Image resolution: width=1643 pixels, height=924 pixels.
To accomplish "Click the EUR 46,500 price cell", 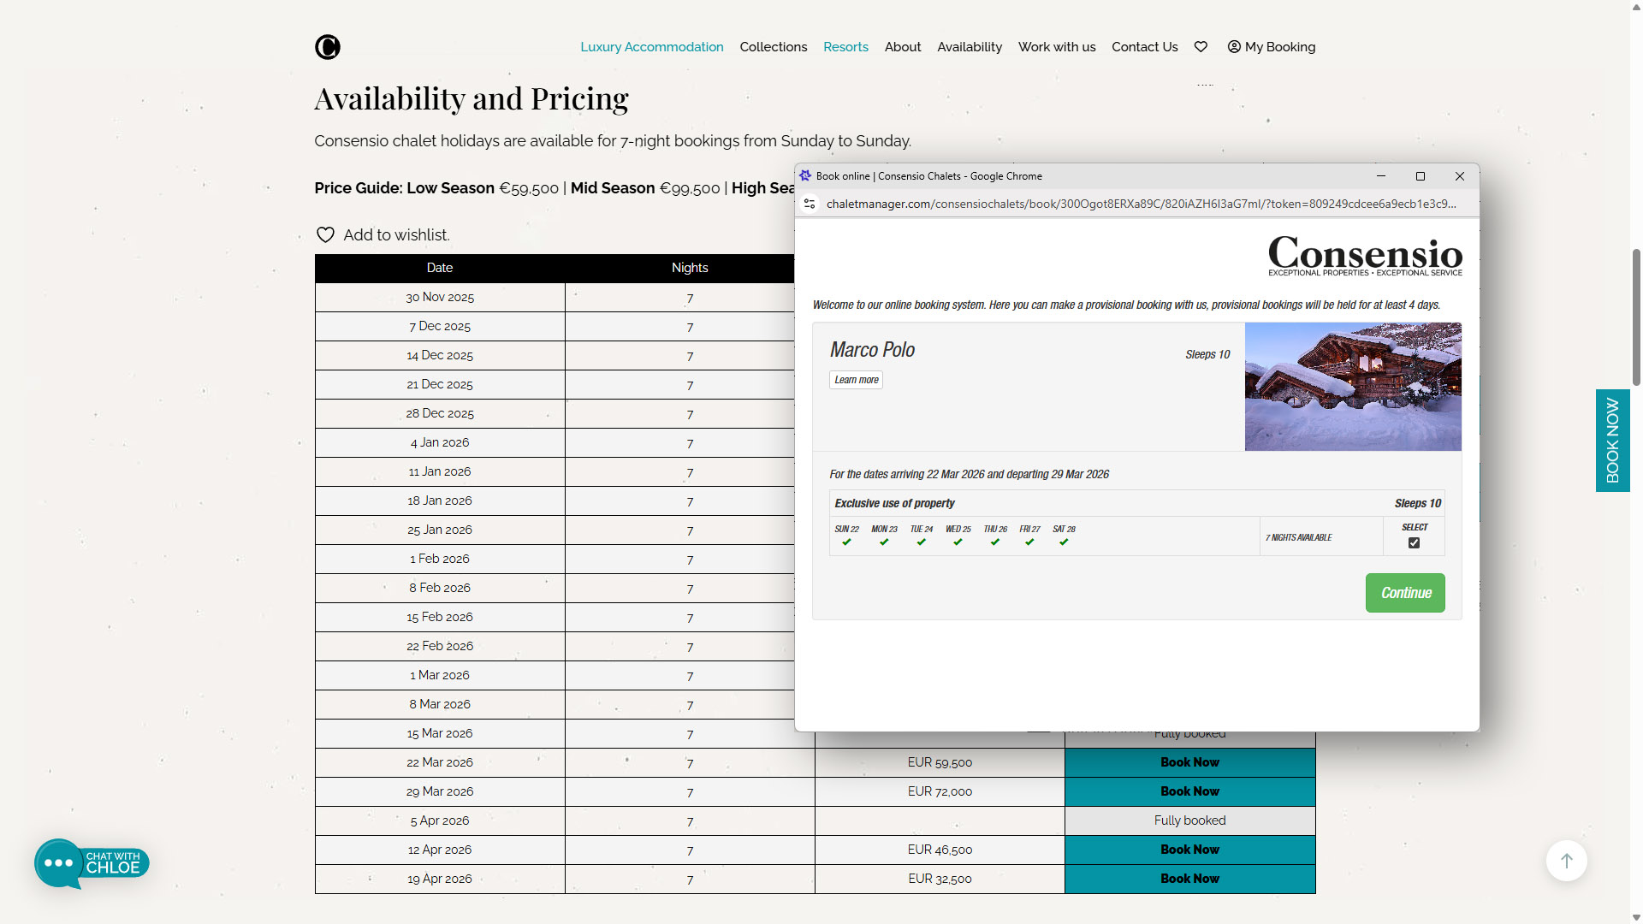I will click(x=940, y=850).
